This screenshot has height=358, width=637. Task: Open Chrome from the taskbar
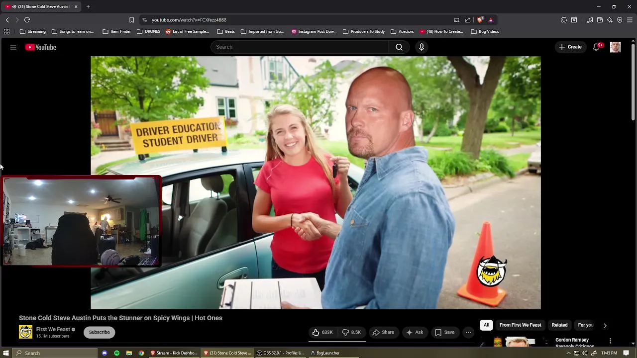point(141,353)
